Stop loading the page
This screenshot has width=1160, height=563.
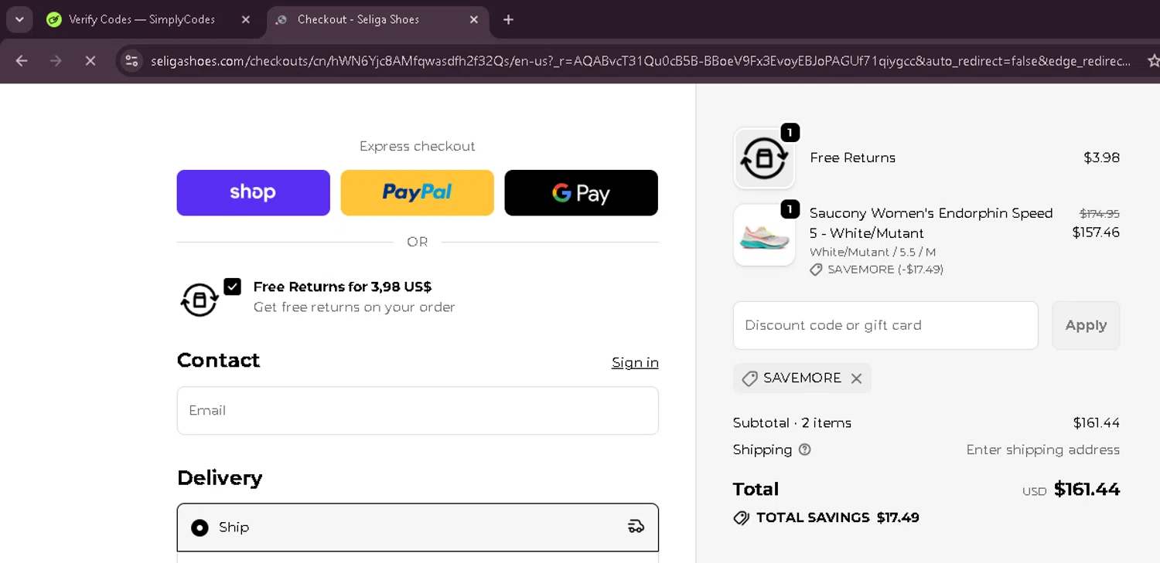coord(90,60)
